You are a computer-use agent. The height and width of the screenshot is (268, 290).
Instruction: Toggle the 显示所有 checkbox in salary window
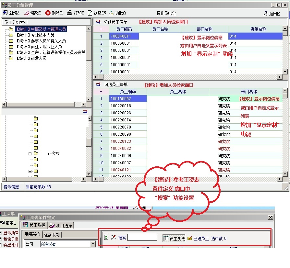click(1, 233)
